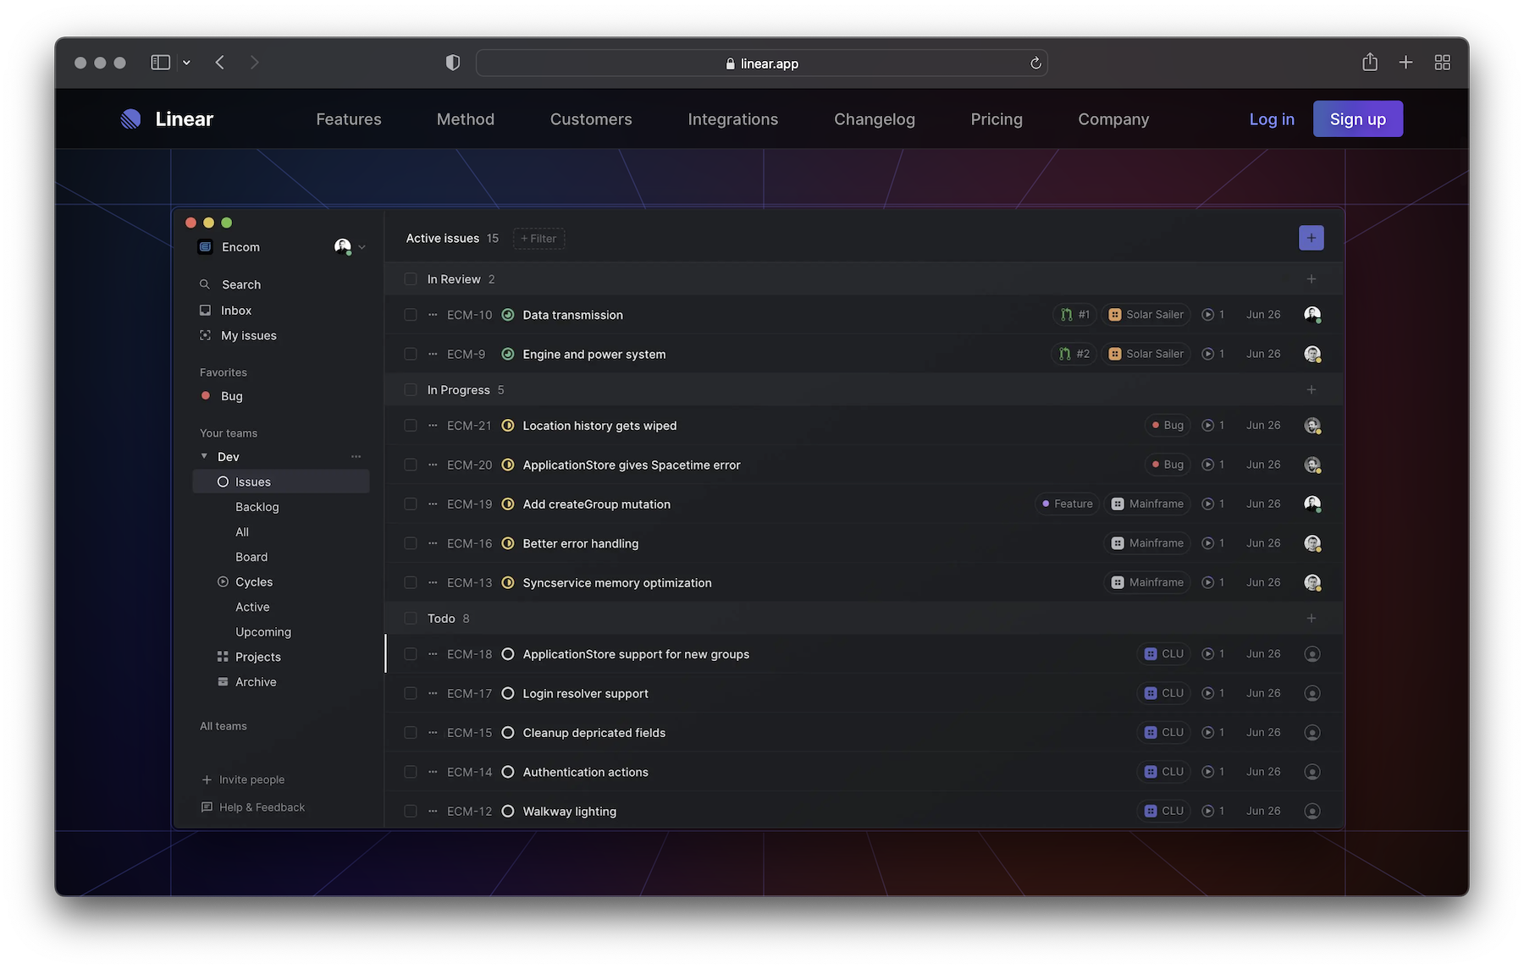Click the Search magnifier in sidebar
1524x969 pixels.
point(205,284)
